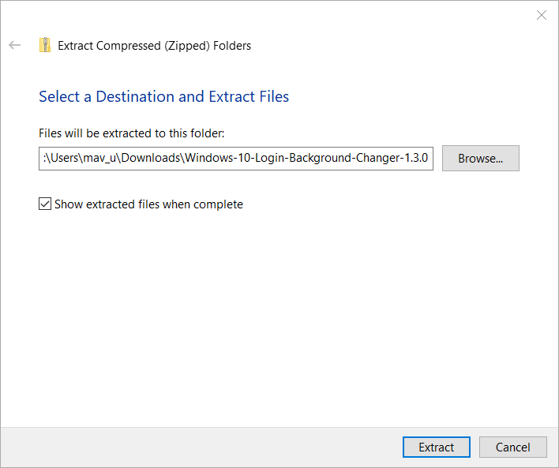Navigate back using the left arrow

(x=14, y=46)
